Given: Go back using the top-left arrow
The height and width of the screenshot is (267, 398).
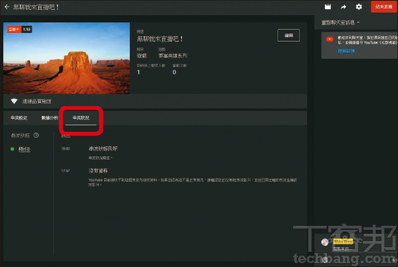Looking at the screenshot, I should 7,7.
